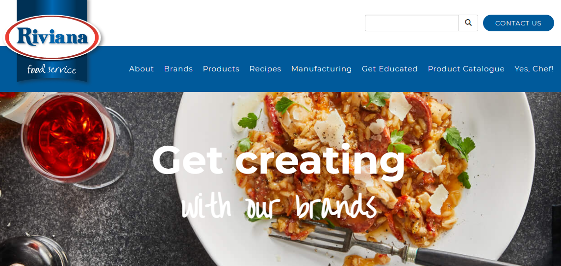
Task: View the Product Catalogue
Action: 466,69
